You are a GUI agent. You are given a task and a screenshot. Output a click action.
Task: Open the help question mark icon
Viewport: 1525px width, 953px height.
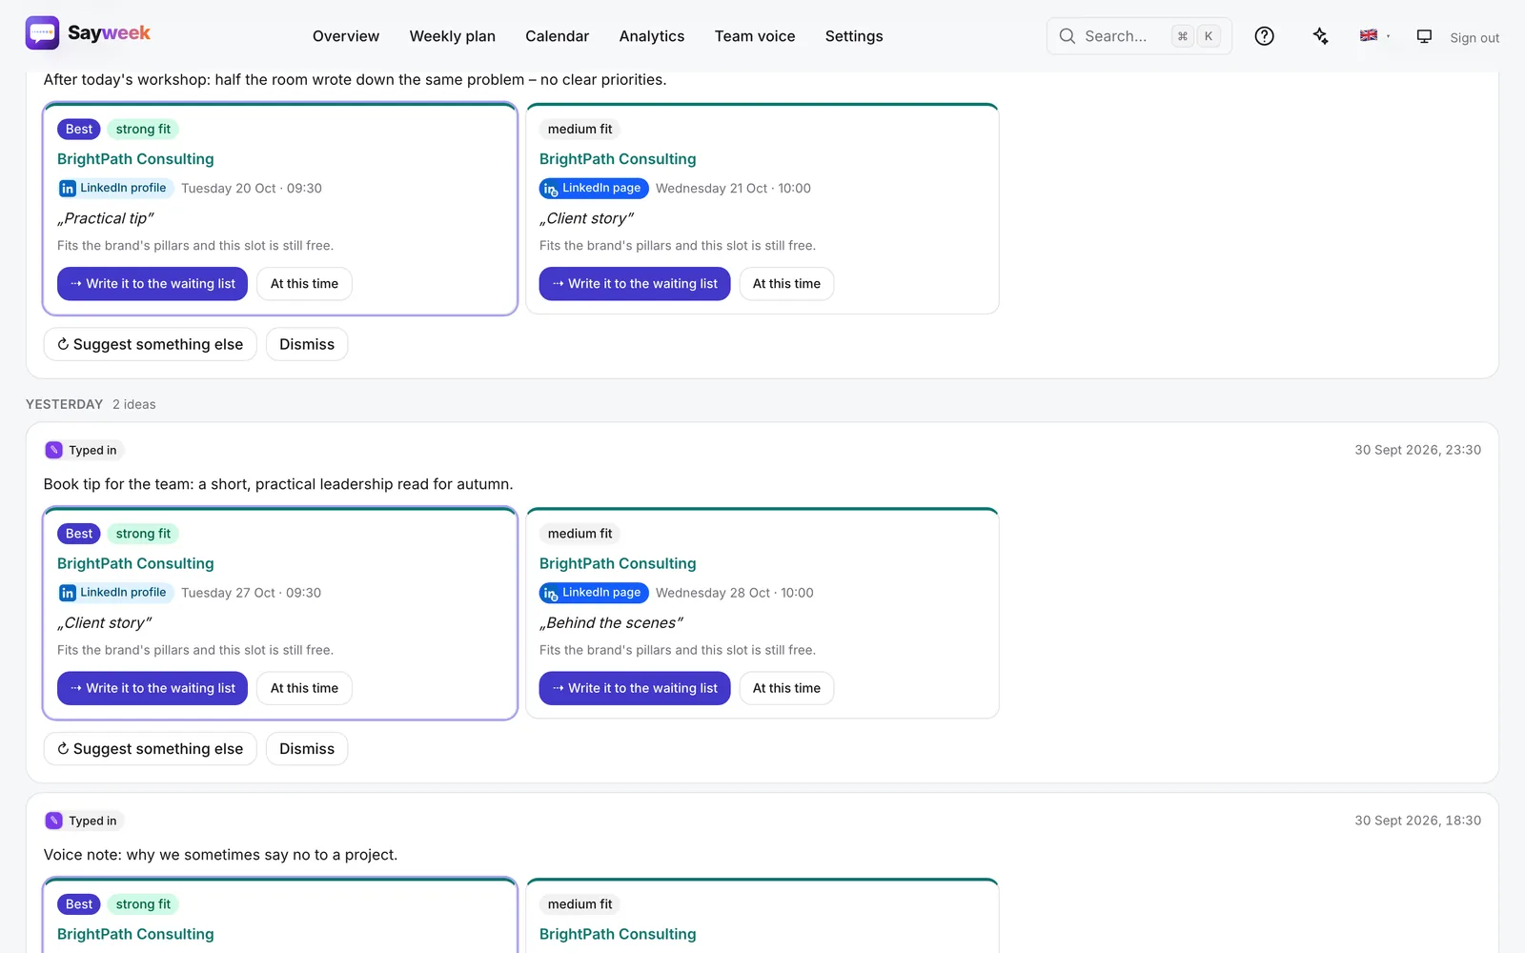pyautogui.click(x=1264, y=36)
